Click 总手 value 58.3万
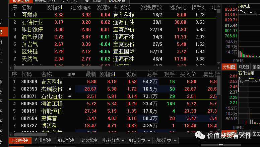260x147 pixels. click(150, 118)
